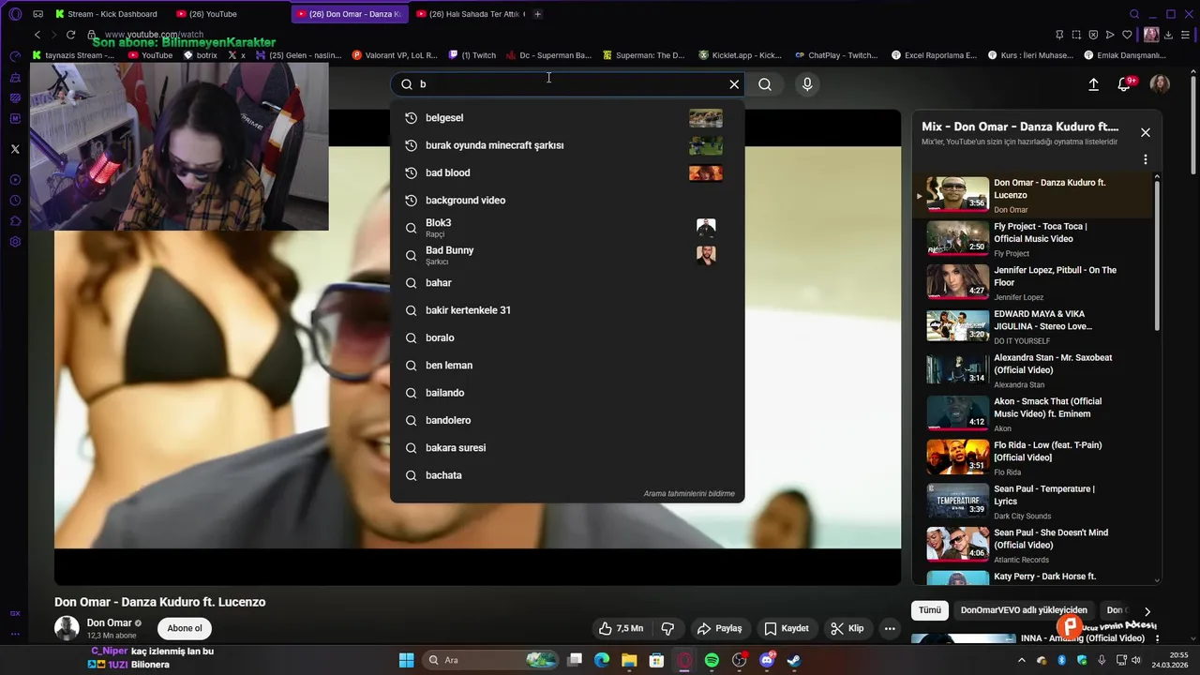
Task: Open the X sidebar icon
Action: point(15,149)
